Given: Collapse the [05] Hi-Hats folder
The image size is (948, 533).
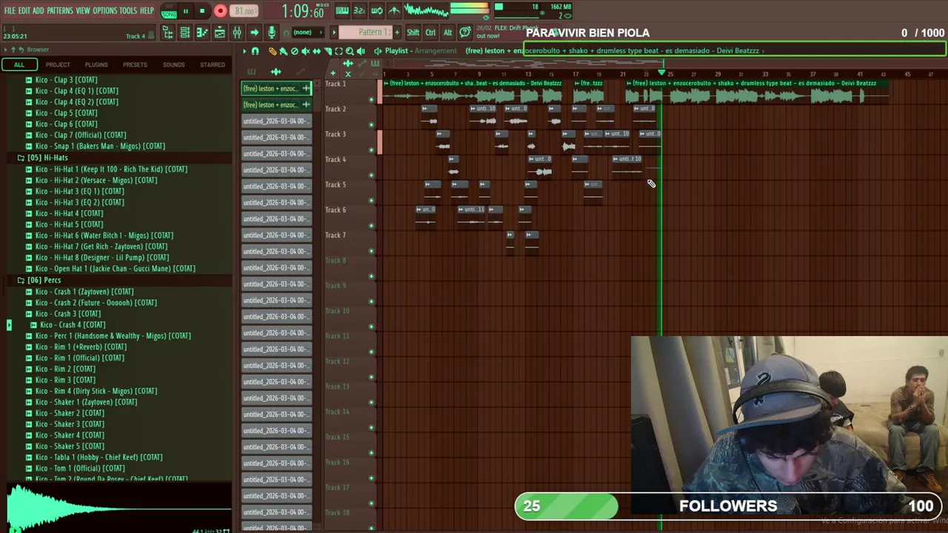Looking at the screenshot, I should click(x=21, y=158).
